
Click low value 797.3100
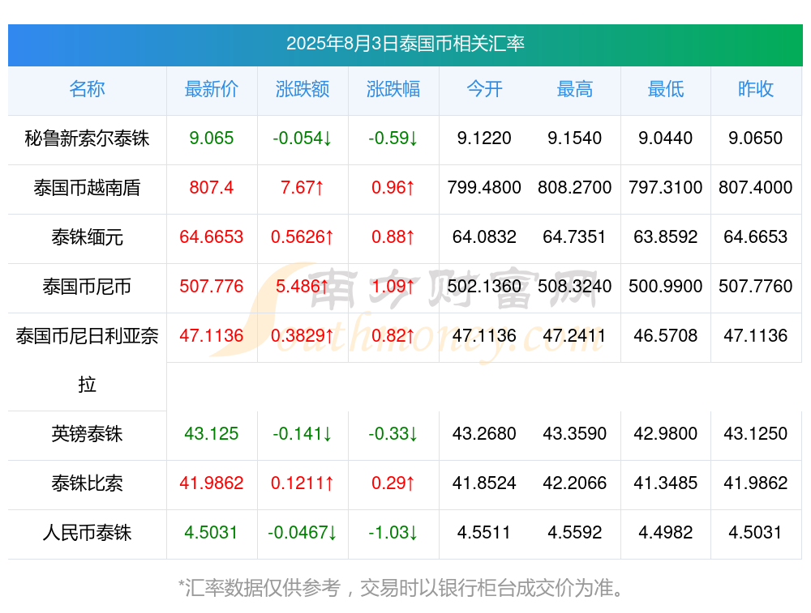click(x=666, y=188)
